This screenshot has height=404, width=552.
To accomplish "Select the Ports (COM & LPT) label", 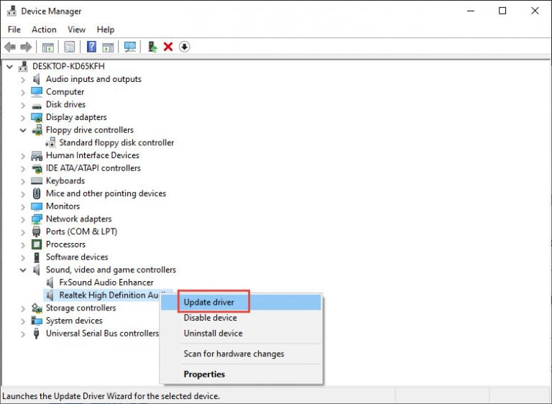I will tap(82, 231).
